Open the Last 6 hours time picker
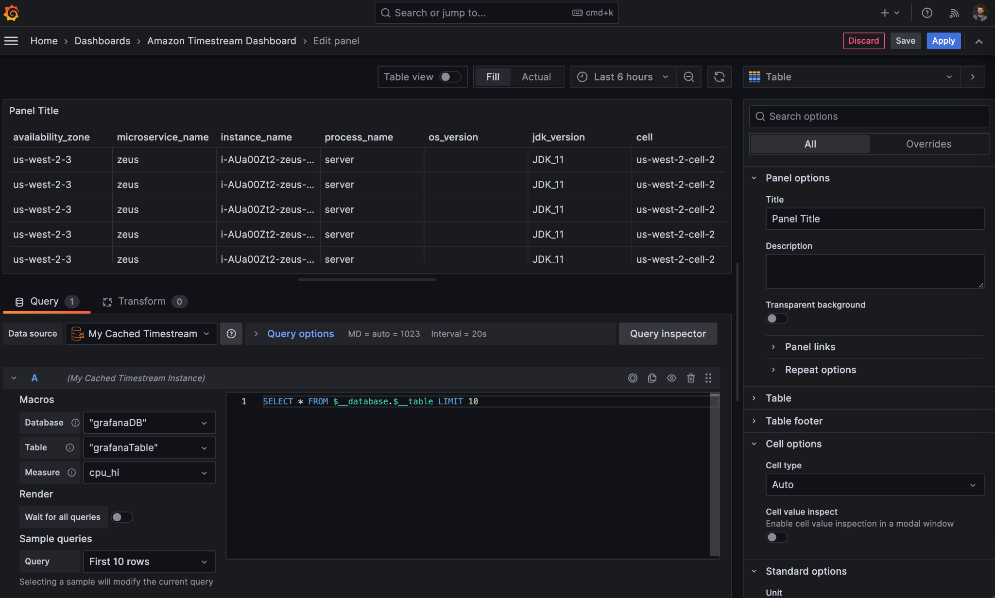This screenshot has height=598, width=995. tap(623, 77)
